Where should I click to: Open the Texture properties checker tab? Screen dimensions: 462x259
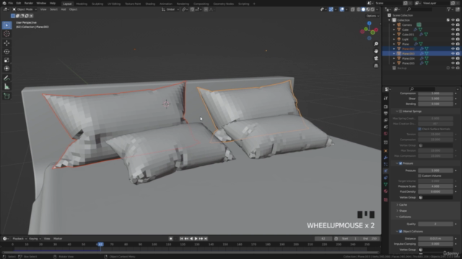[385, 200]
